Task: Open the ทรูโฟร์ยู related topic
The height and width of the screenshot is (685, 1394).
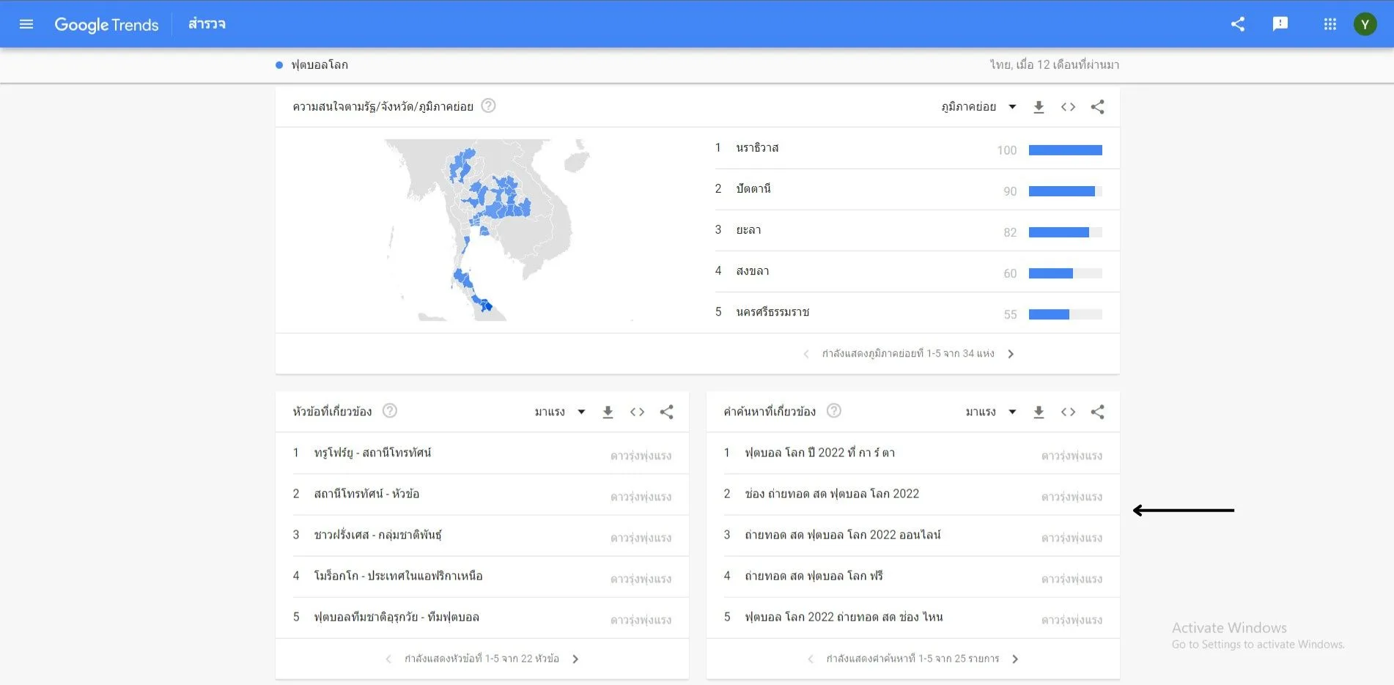Action: (x=373, y=453)
